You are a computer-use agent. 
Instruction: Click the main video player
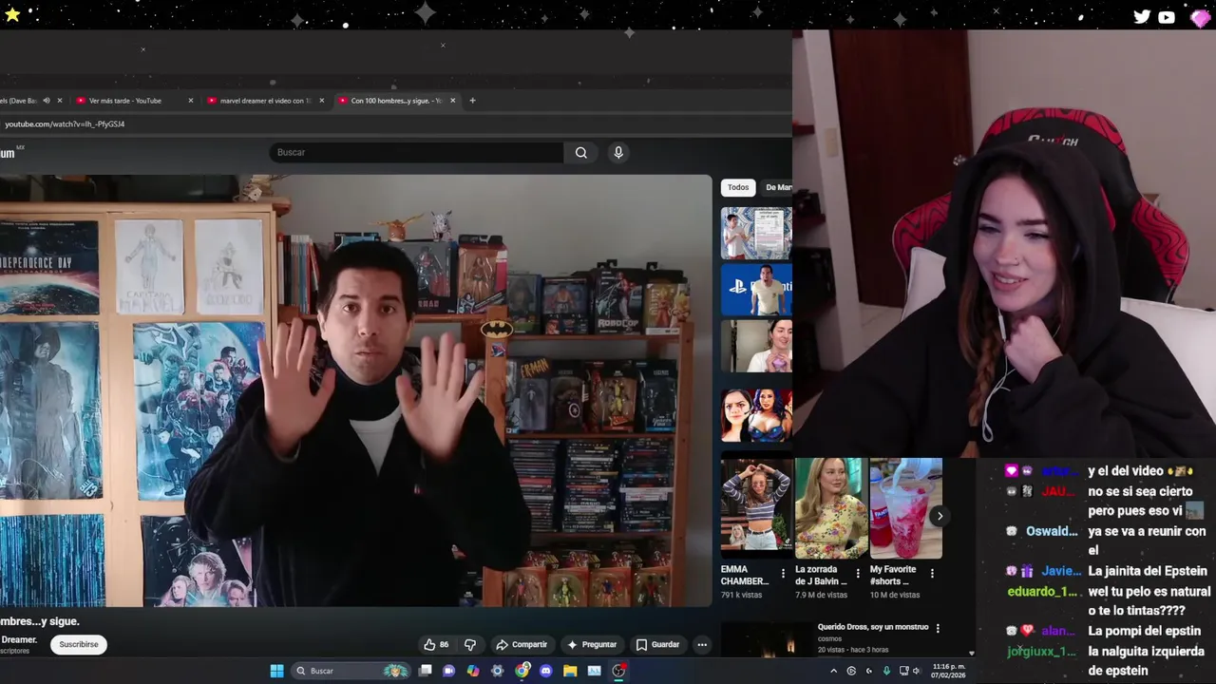[355, 390]
